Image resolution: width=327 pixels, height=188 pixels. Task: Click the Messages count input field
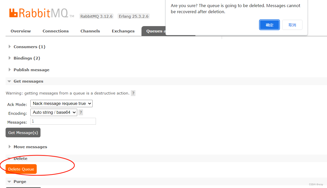63,121
